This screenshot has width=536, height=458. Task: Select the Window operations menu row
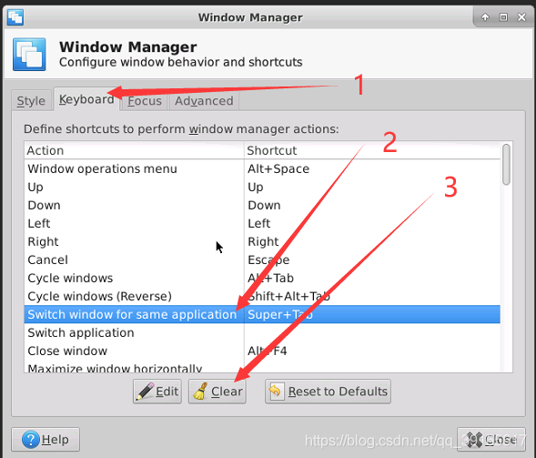click(x=262, y=168)
